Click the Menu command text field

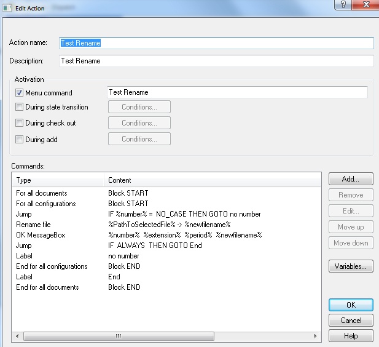237,92
